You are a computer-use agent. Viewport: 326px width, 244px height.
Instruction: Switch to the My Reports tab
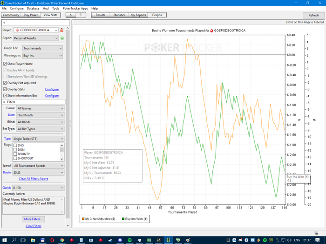pos(138,15)
